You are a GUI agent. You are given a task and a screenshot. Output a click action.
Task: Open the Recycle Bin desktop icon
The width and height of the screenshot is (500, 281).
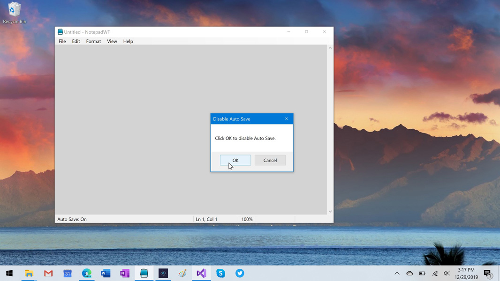coord(15,13)
